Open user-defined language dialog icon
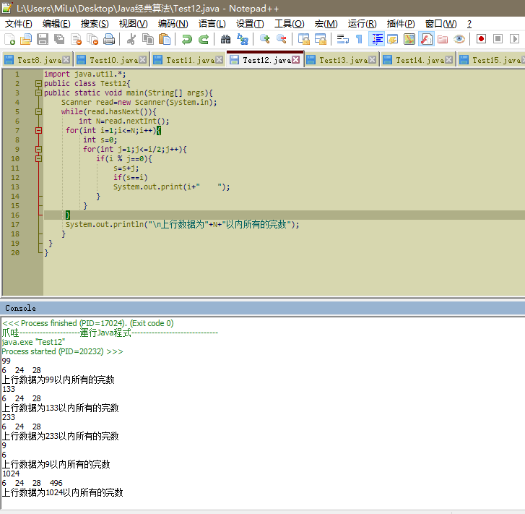The width and height of the screenshot is (525, 514). point(392,39)
